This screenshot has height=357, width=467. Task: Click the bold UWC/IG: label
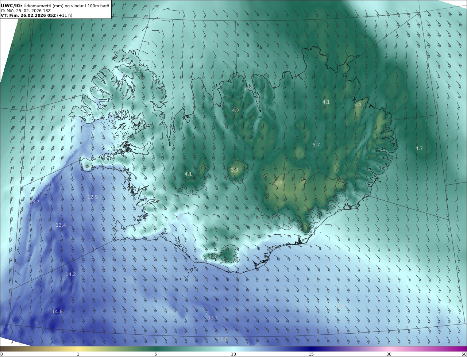[12, 5]
